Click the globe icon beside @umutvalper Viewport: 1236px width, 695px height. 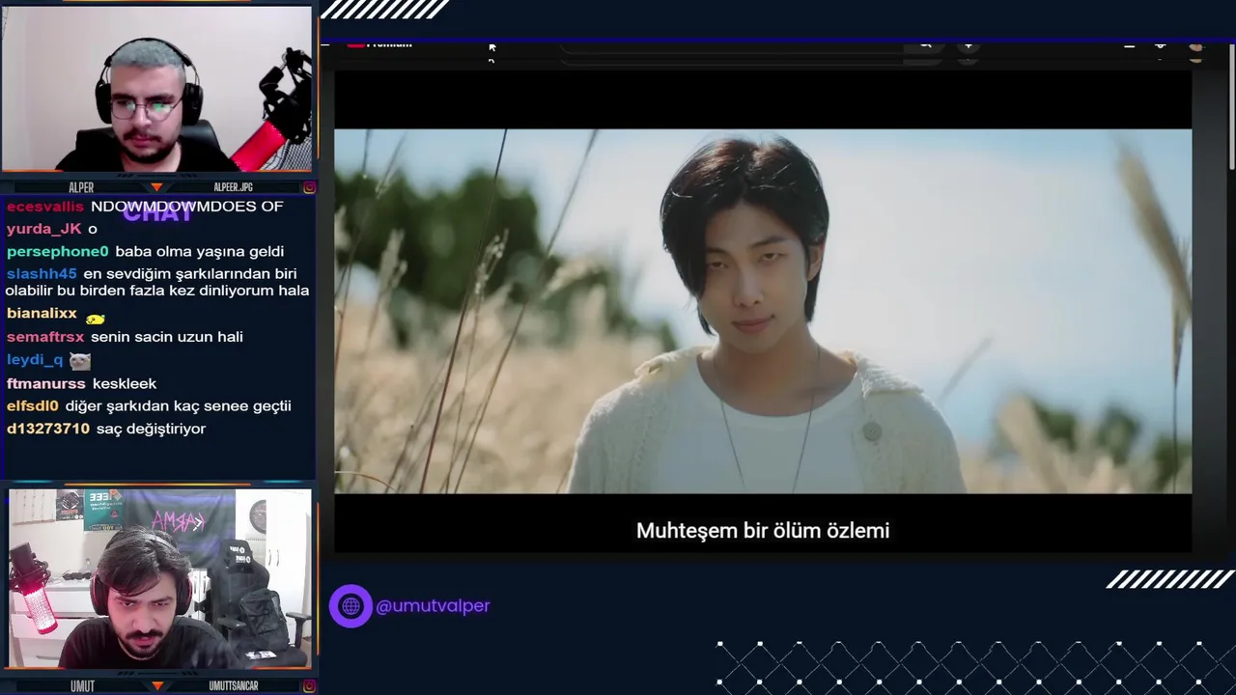click(x=351, y=606)
